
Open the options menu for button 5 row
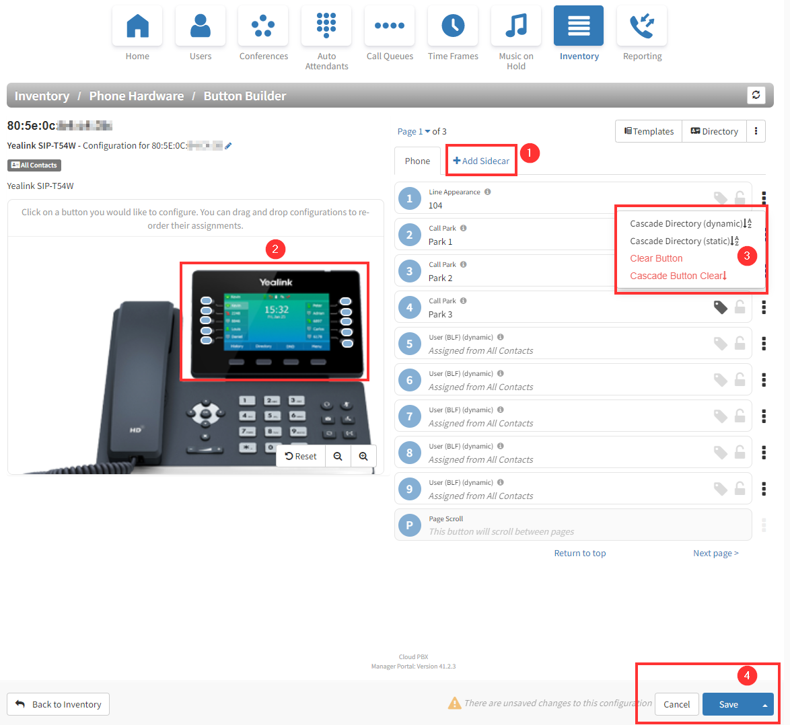[764, 344]
